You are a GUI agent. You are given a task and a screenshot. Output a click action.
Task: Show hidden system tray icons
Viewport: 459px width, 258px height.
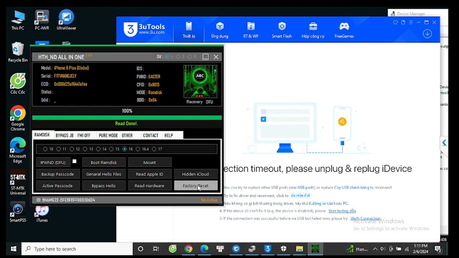pos(375,249)
